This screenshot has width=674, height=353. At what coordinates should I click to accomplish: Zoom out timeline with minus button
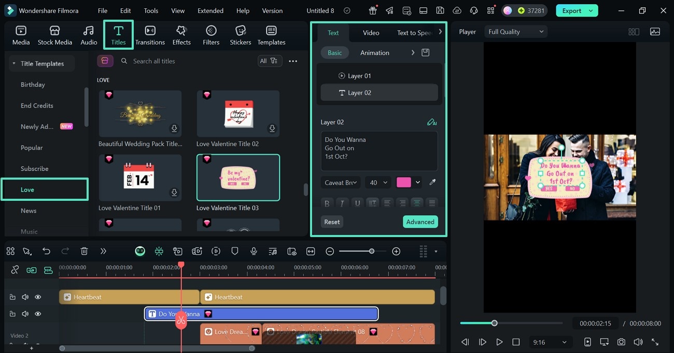pos(330,251)
